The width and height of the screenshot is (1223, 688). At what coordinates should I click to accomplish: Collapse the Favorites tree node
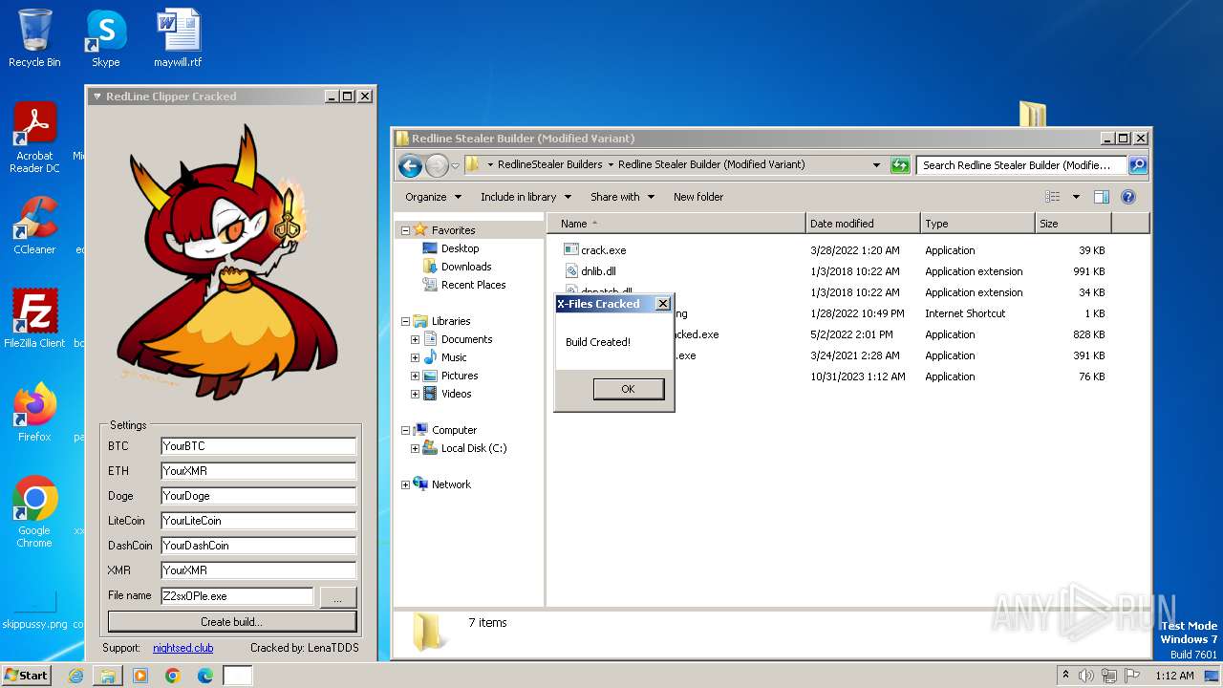coord(405,230)
